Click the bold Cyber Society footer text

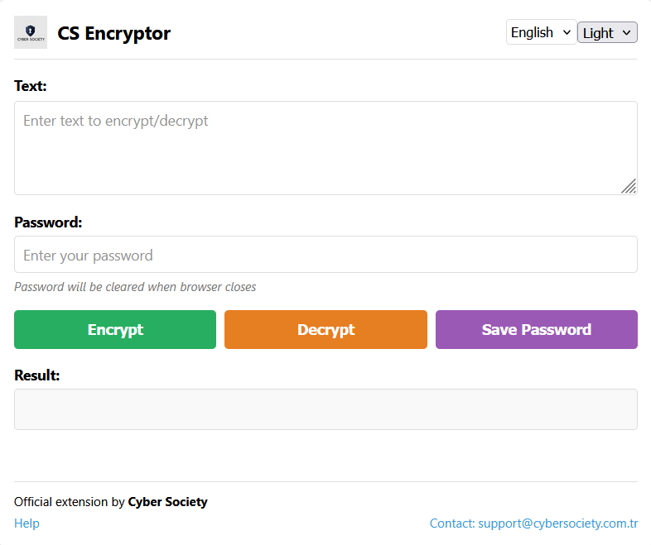click(x=168, y=501)
